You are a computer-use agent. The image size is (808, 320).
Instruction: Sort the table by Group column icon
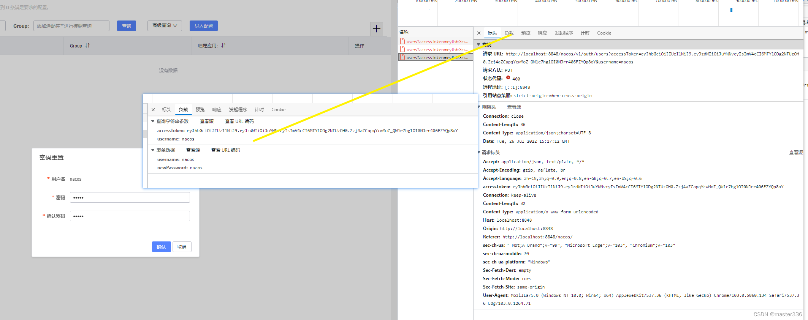[87, 46]
